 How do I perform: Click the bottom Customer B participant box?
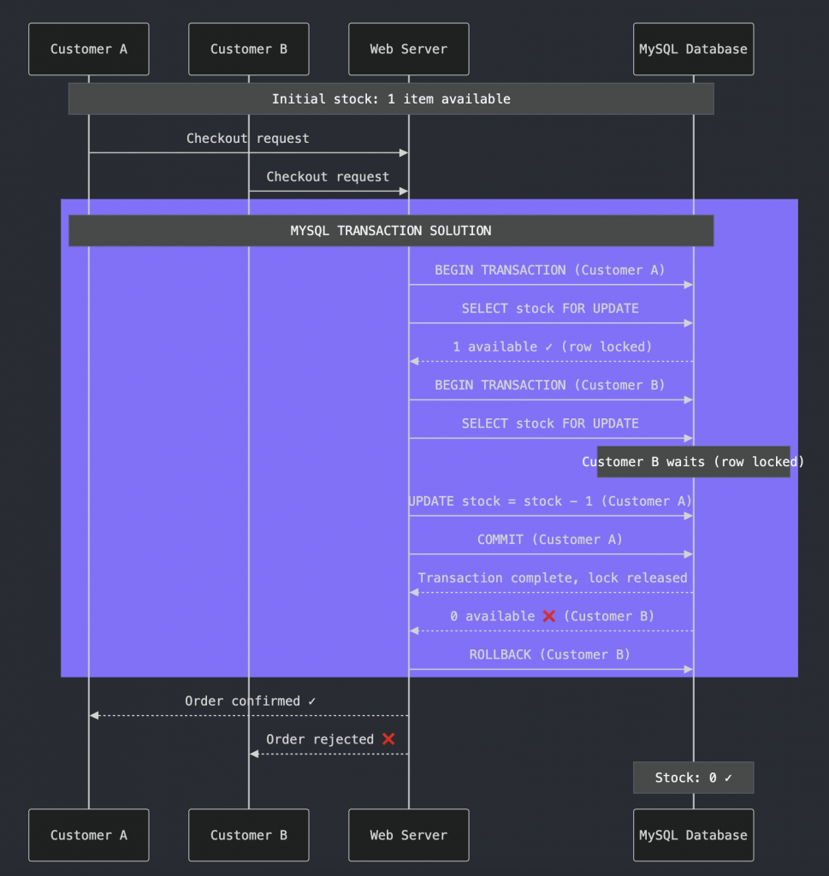[249, 835]
